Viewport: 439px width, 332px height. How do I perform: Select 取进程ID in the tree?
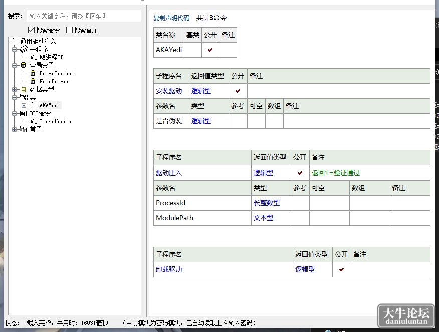tap(51, 58)
